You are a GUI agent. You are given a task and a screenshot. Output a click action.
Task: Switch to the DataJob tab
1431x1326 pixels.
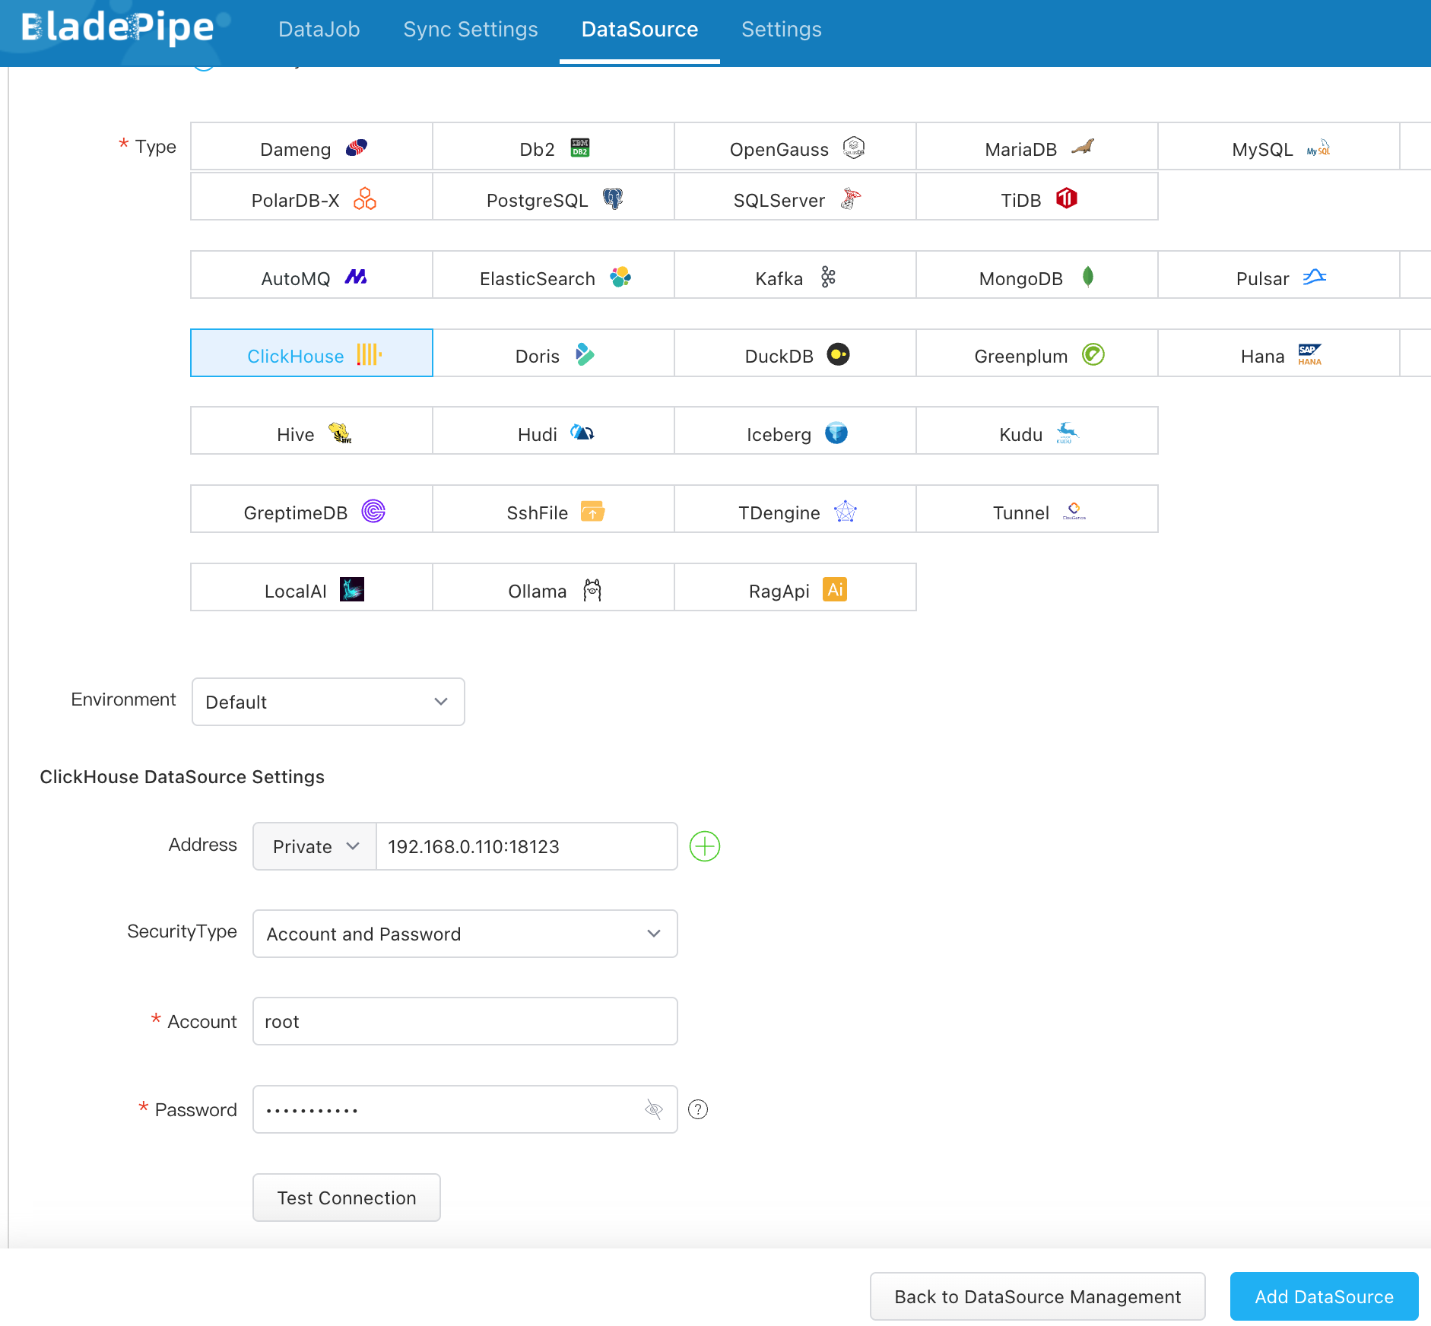click(x=319, y=29)
